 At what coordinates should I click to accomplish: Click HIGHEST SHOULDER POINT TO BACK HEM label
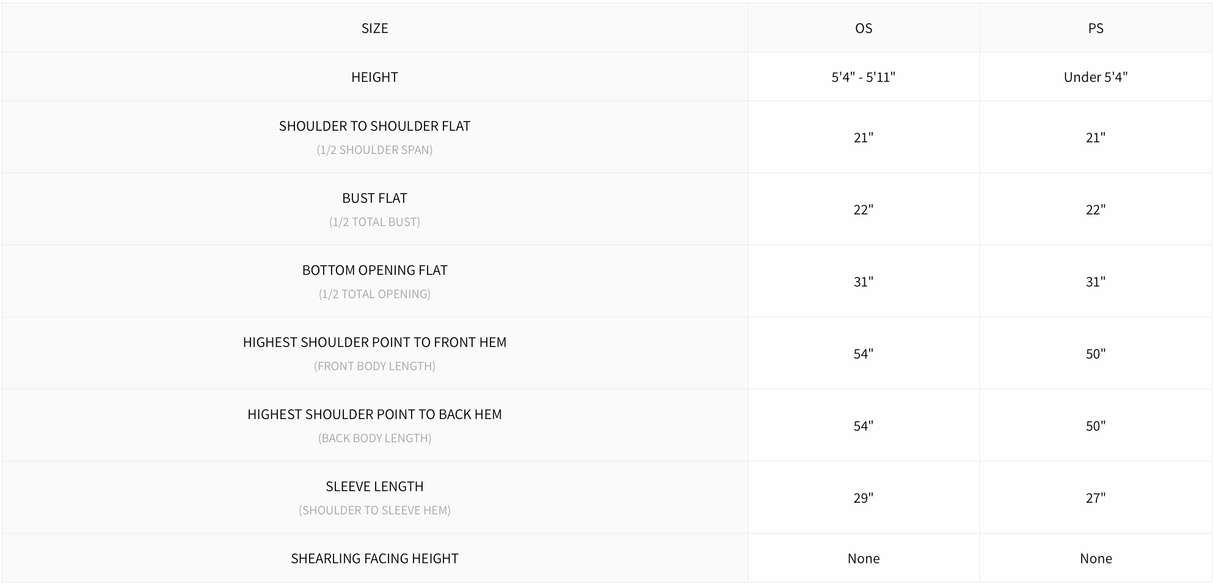point(374,414)
